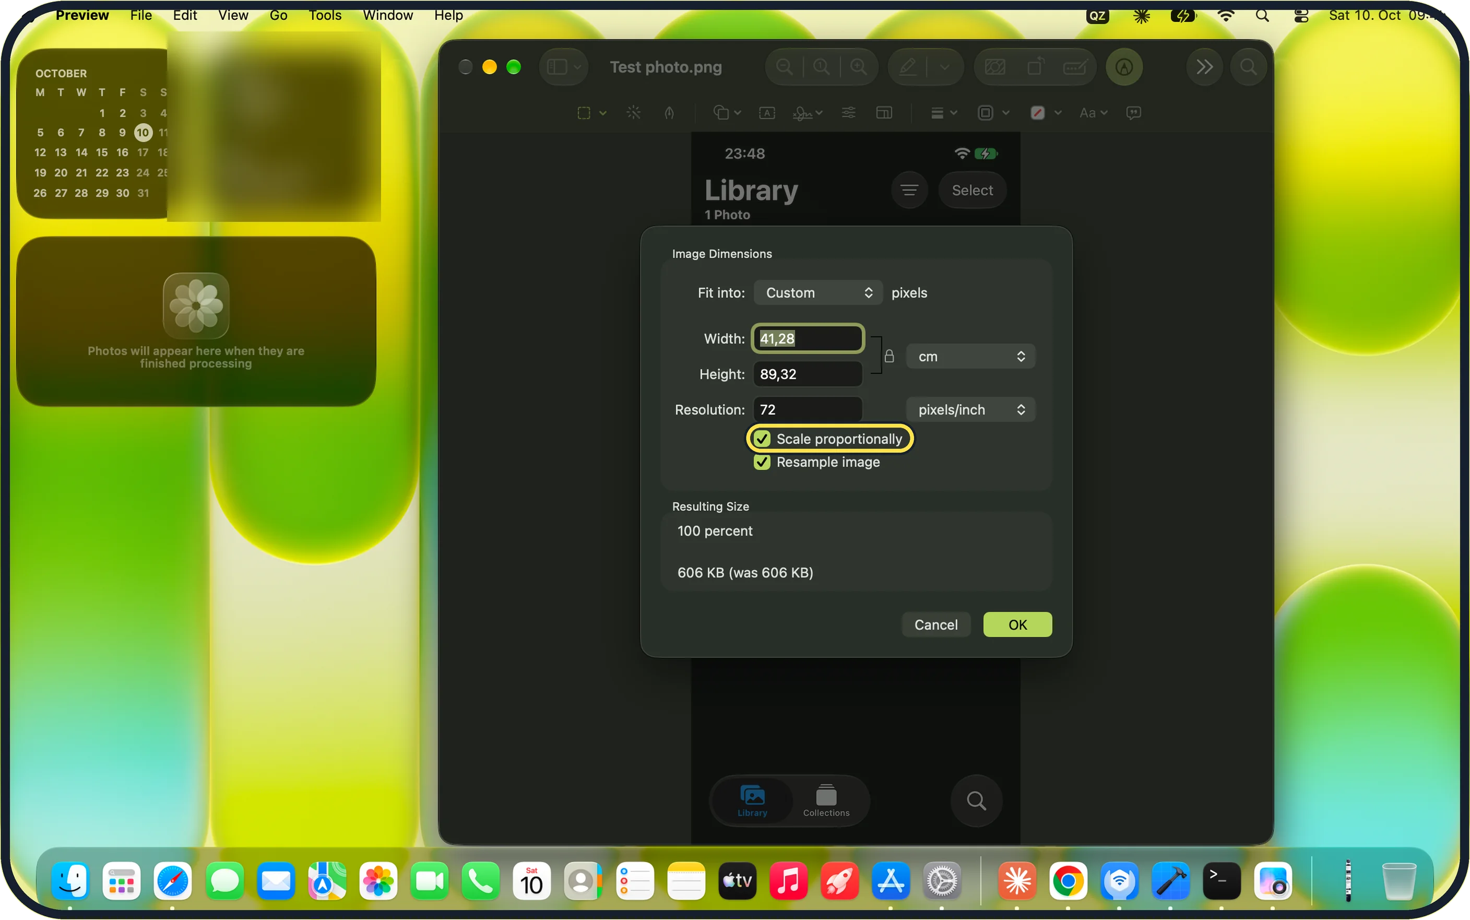Toggle the Markup toolbar button

tap(1124, 67)
